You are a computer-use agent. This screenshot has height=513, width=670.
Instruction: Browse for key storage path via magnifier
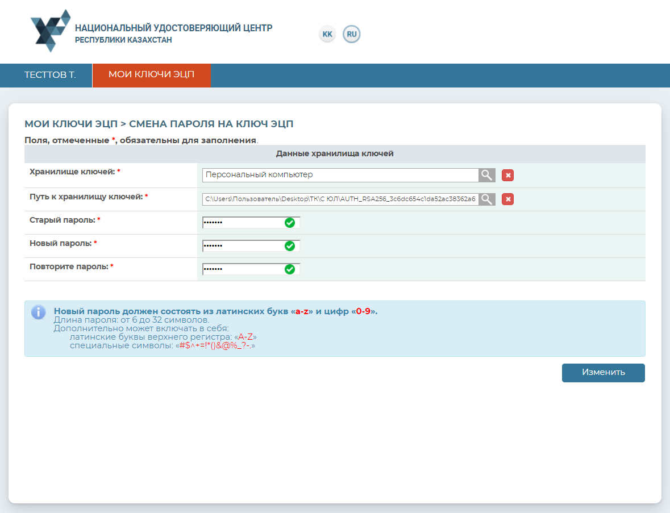[487, 199]
